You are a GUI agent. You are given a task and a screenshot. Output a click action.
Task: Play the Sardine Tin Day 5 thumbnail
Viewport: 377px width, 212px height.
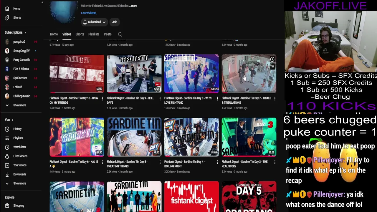click(134, 137)
